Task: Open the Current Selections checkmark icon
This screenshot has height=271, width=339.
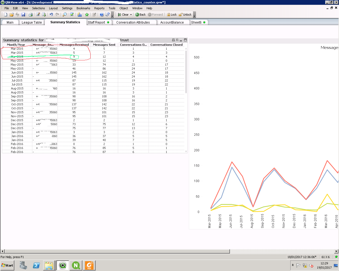Action: point(72,15)
